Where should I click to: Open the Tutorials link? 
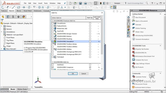point(138,25)
